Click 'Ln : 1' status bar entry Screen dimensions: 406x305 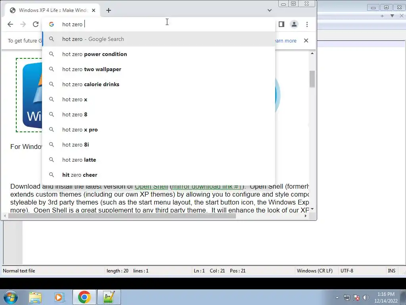coord(199,271)
